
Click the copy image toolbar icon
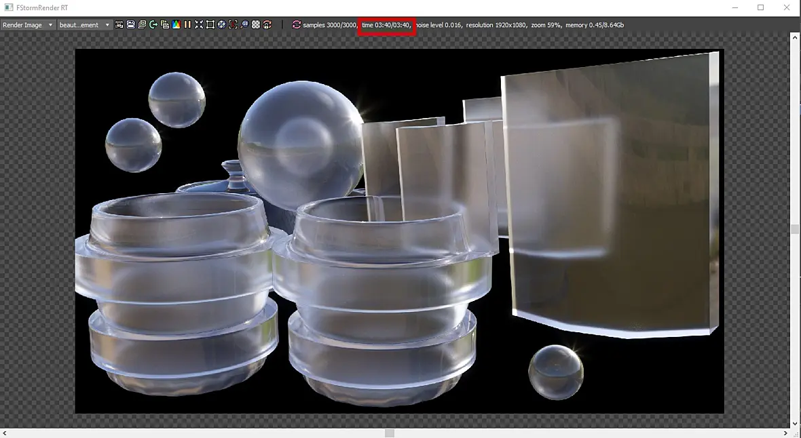pos(165,24)
